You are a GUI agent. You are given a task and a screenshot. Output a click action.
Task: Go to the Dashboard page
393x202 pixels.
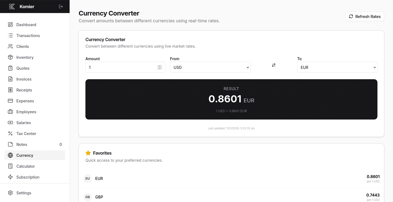(26, 25)
